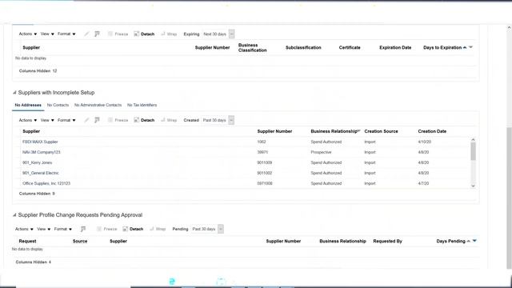Detach the Incomplete Setup suppliers table

coord(144,120)
